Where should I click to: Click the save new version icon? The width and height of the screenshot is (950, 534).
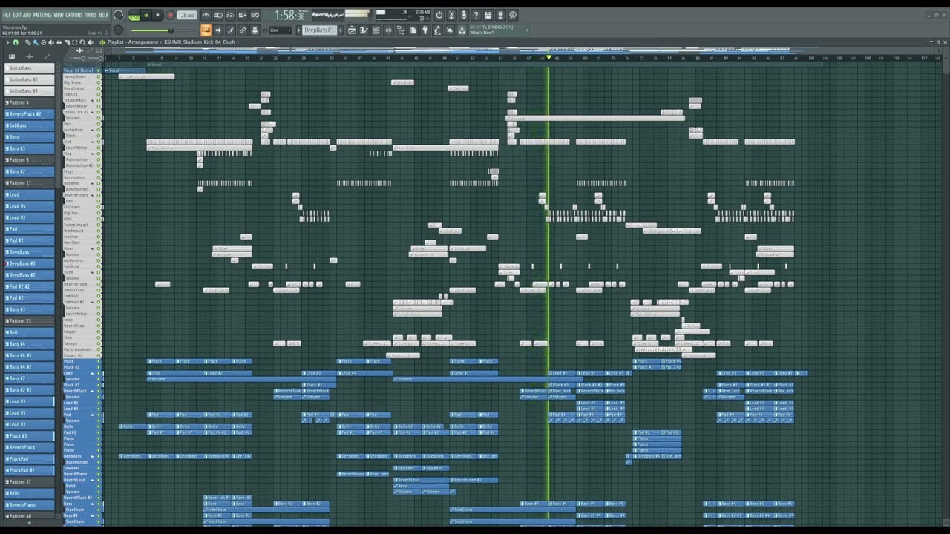[x=499, y=15]
